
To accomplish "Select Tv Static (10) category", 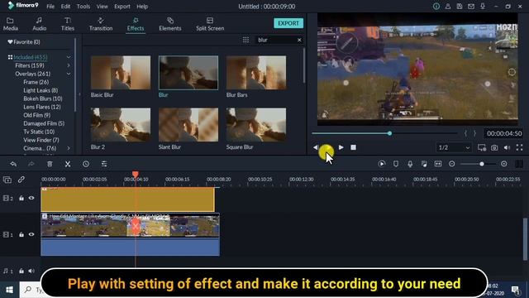I will [x=39, y=132].
